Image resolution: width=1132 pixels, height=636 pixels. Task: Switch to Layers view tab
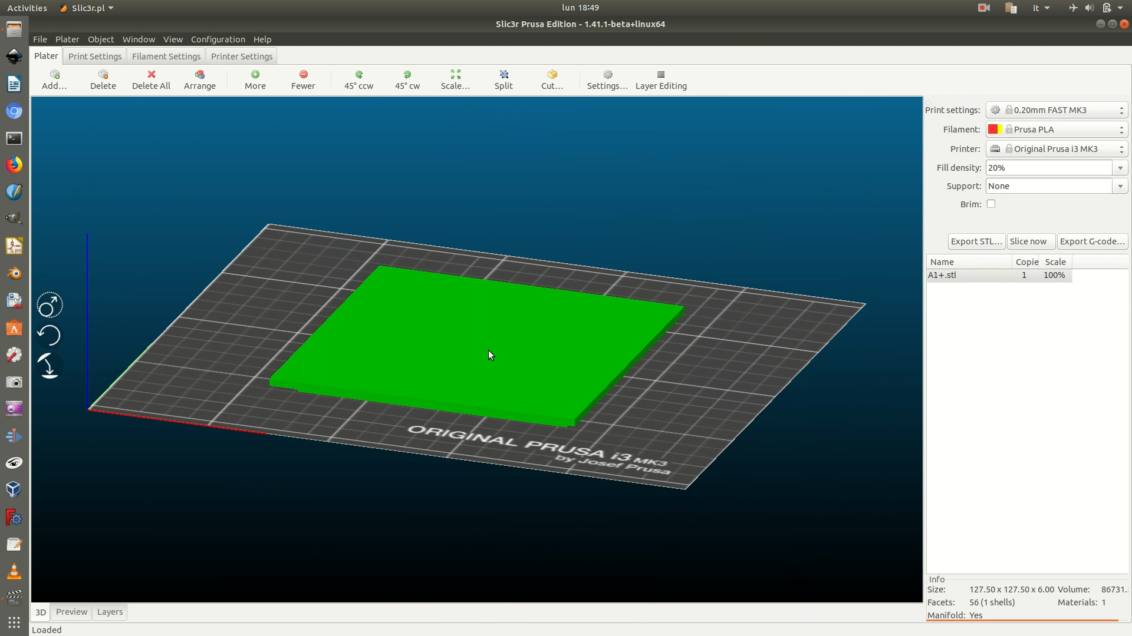coord(110,612)
